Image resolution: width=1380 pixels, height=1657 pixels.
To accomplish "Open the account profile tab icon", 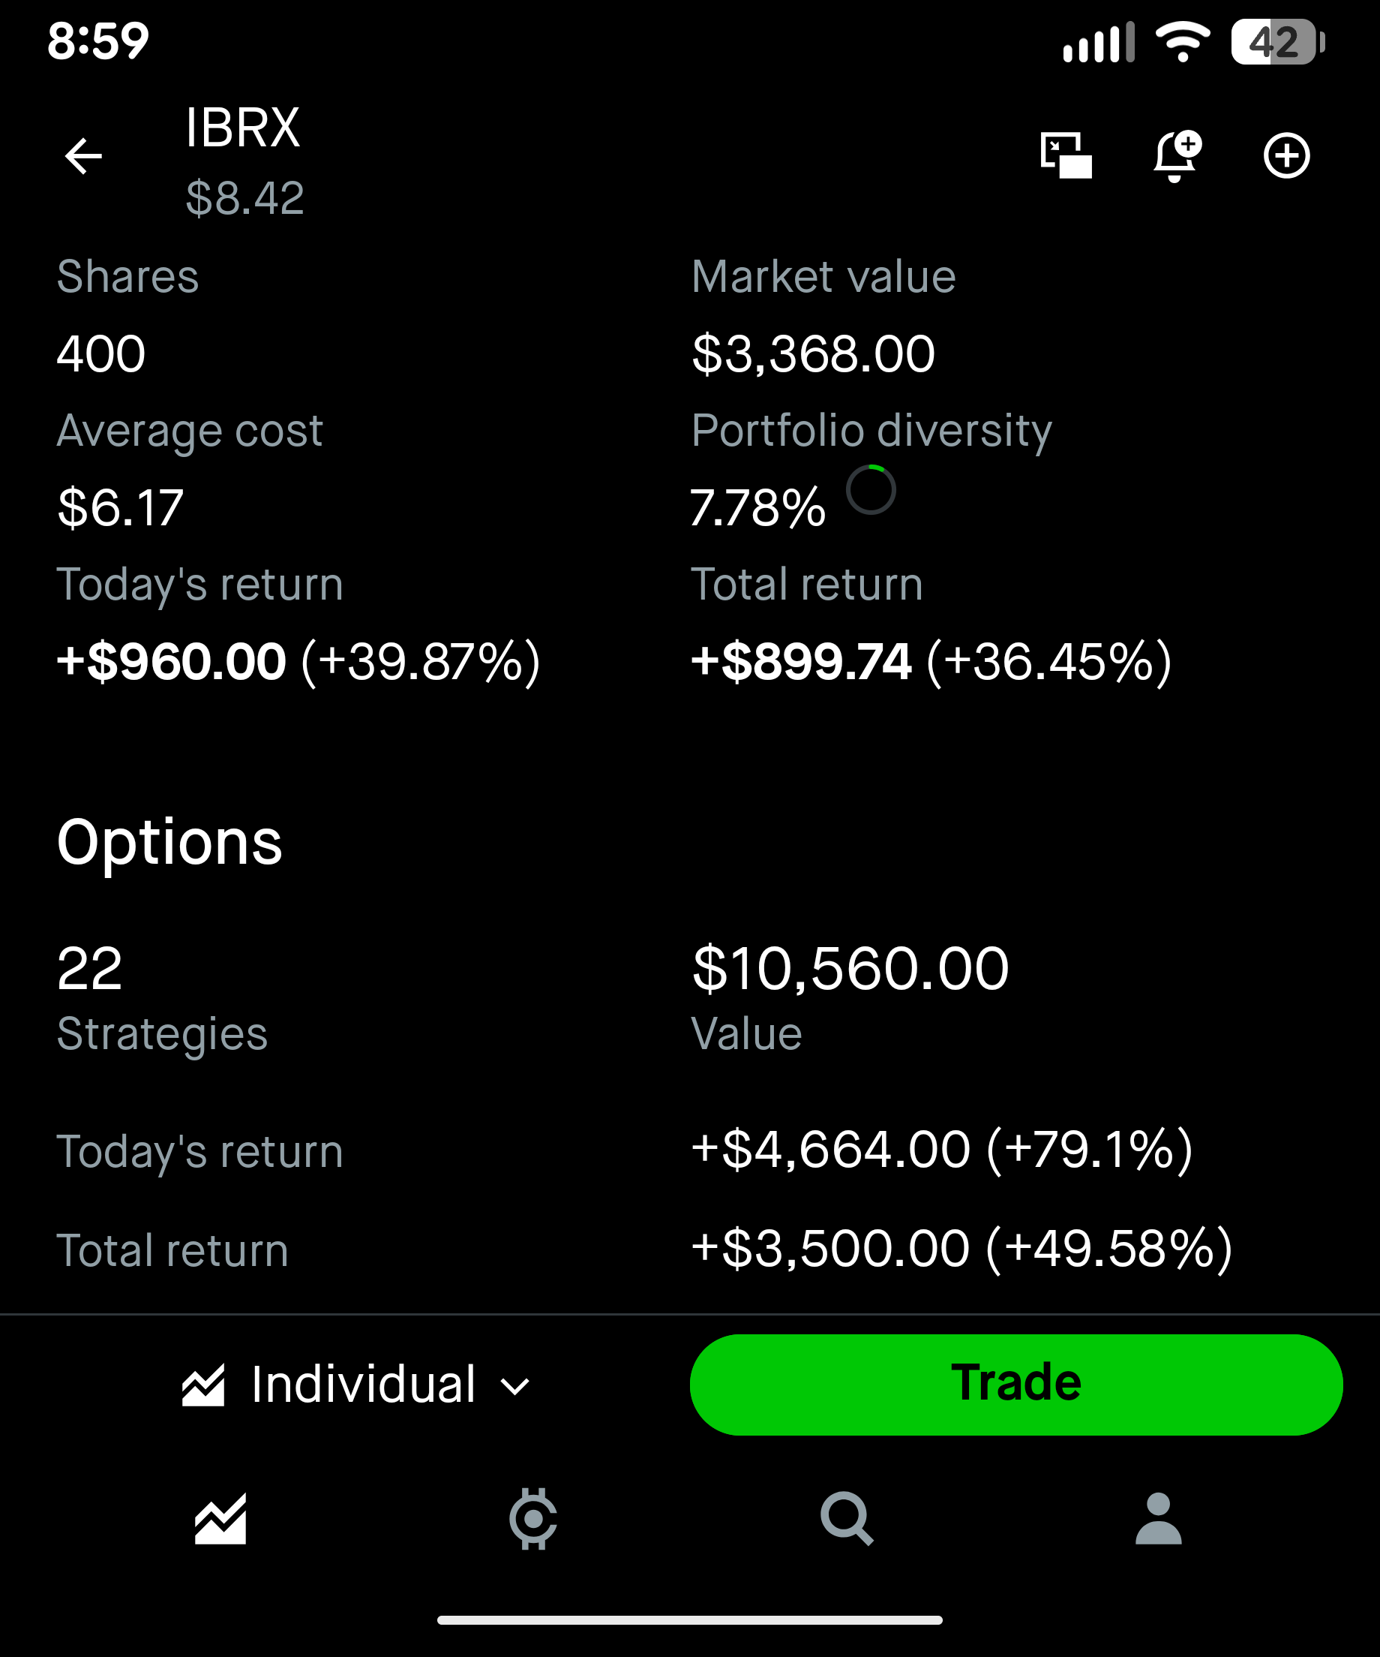I will click(x=1157, y=1519).
